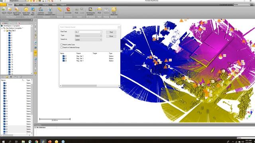The image size is (255, 143).
Task: Click the Find icon in ribbon
Action: pyautogui.click(x=76, y=10)
